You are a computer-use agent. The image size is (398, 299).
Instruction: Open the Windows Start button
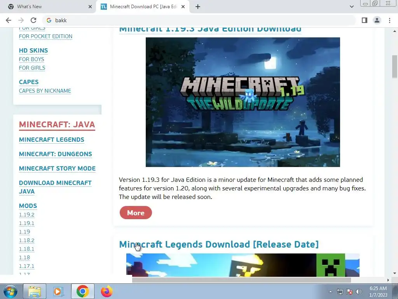coord(10,291)
